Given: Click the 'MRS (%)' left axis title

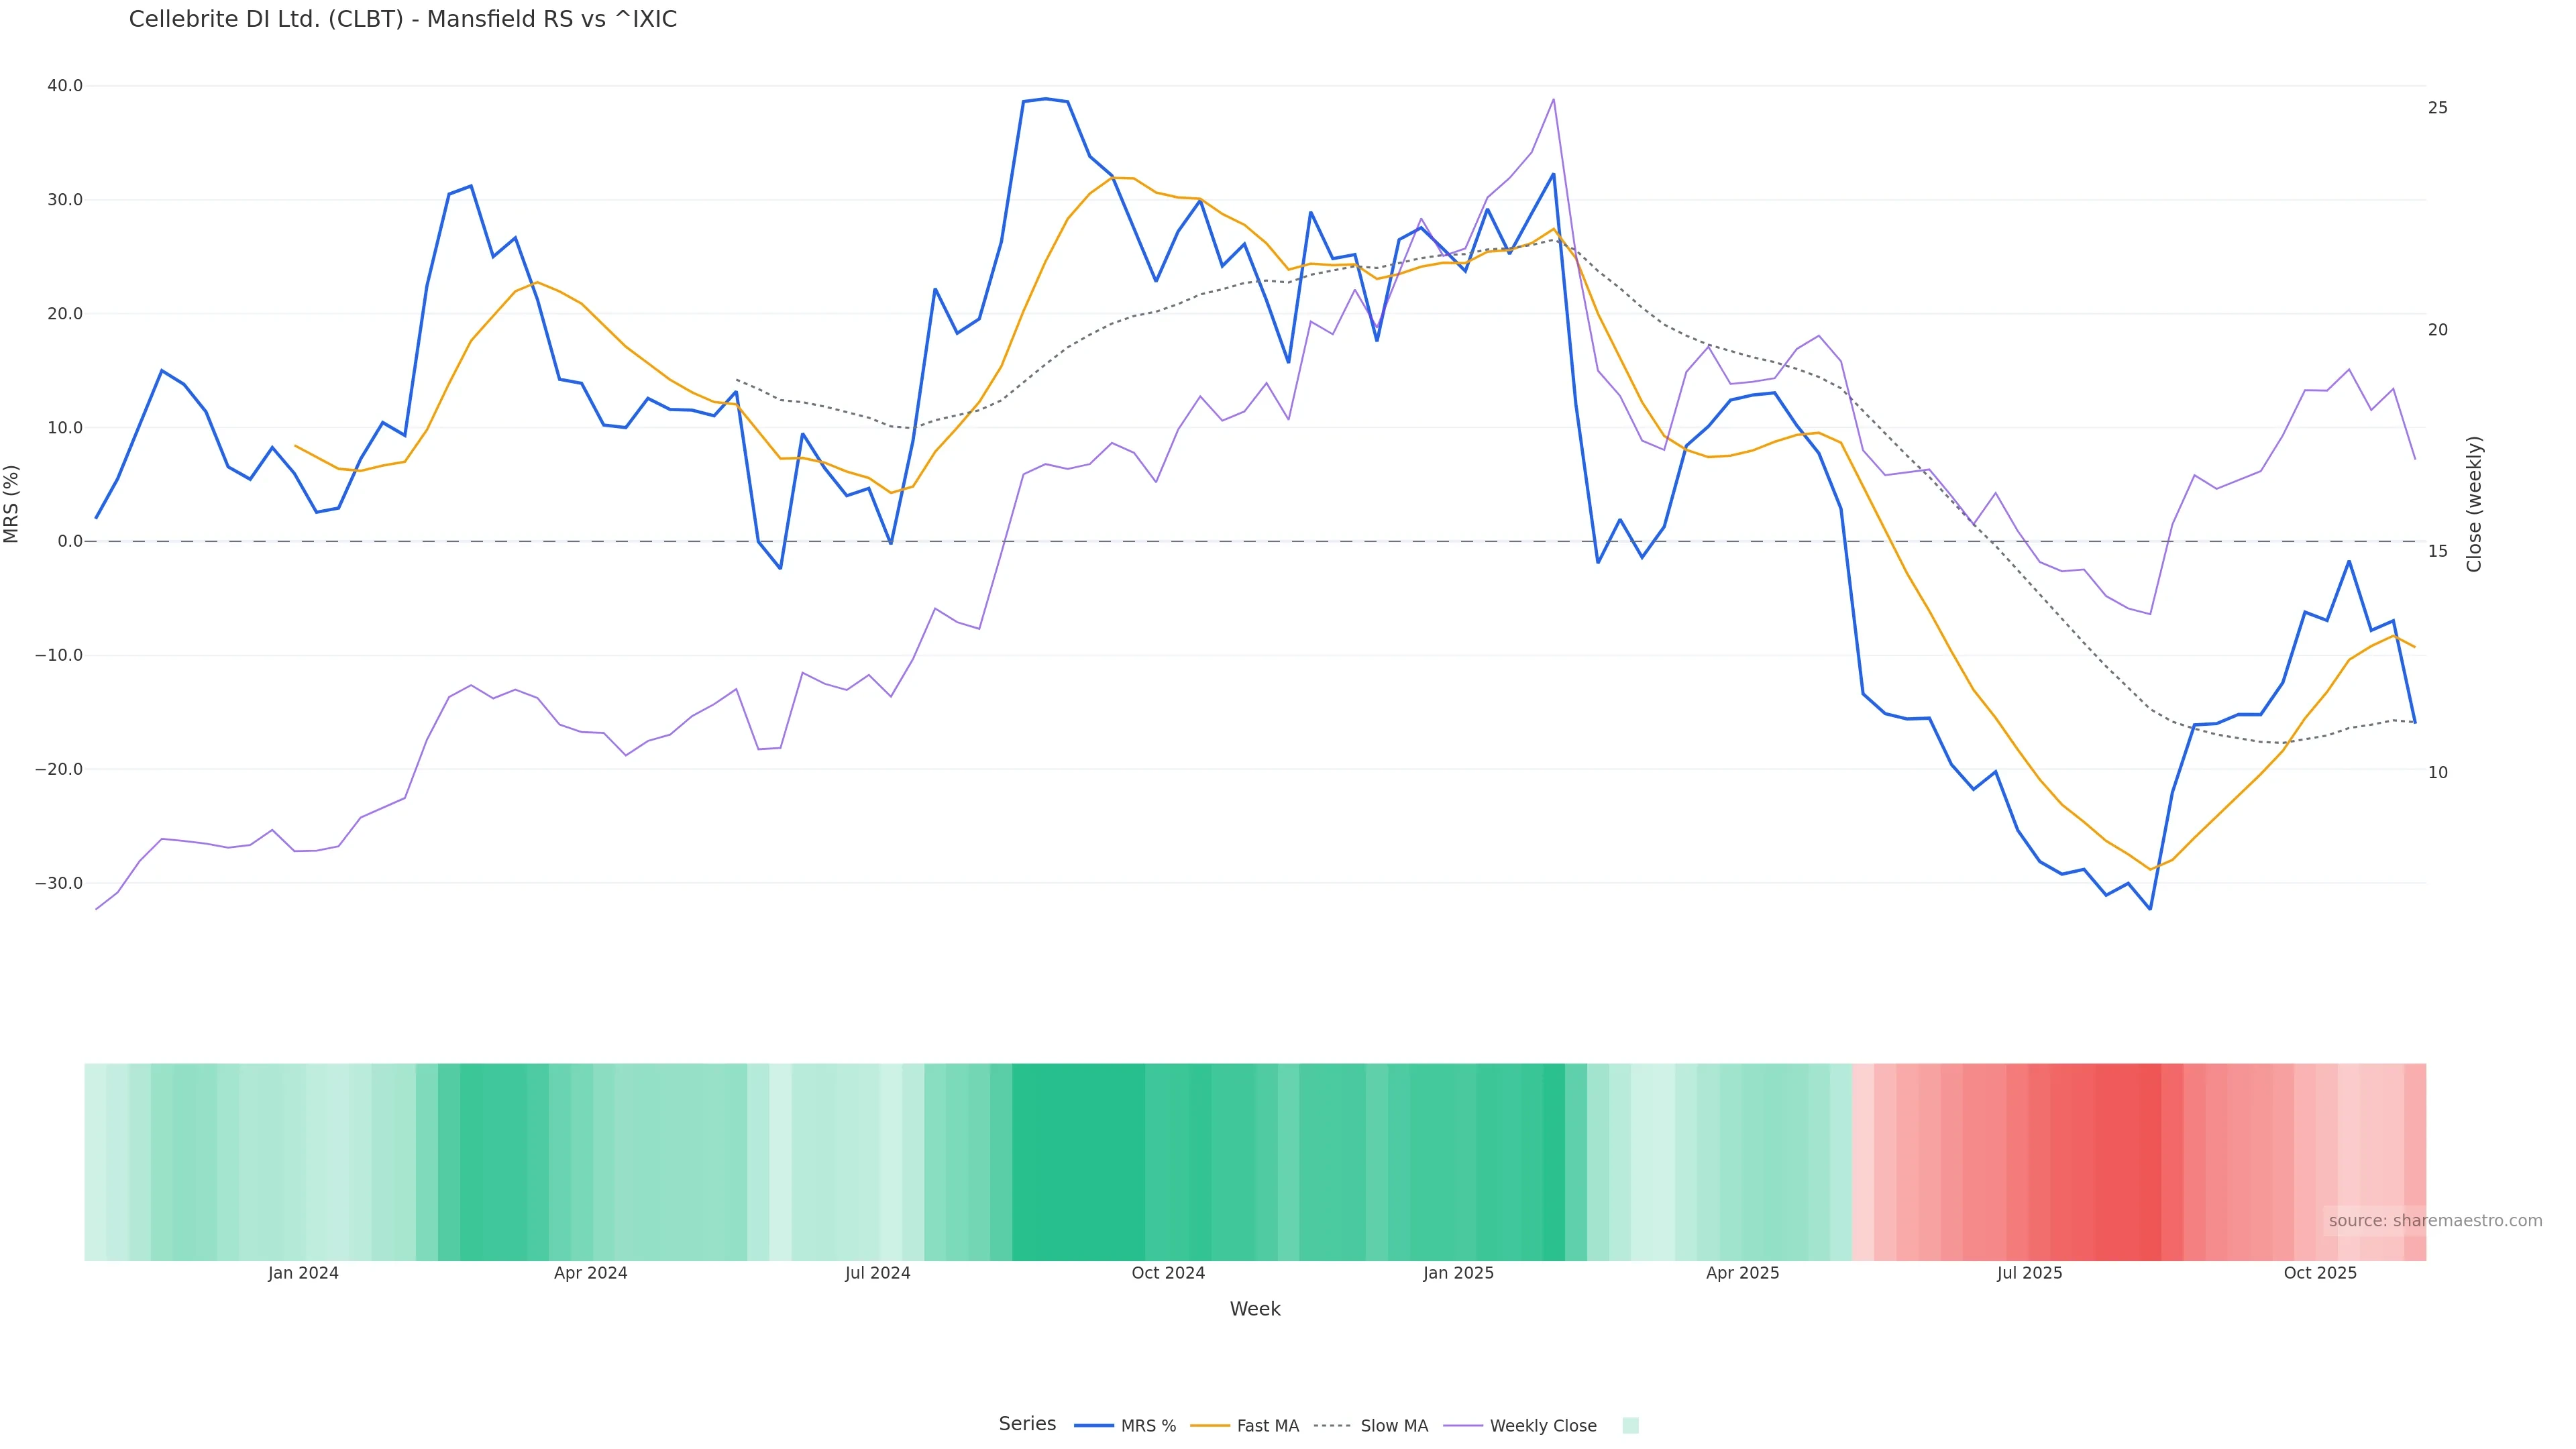Looking at the screenshot, I should pyautogui.click(x=12, y=504).
